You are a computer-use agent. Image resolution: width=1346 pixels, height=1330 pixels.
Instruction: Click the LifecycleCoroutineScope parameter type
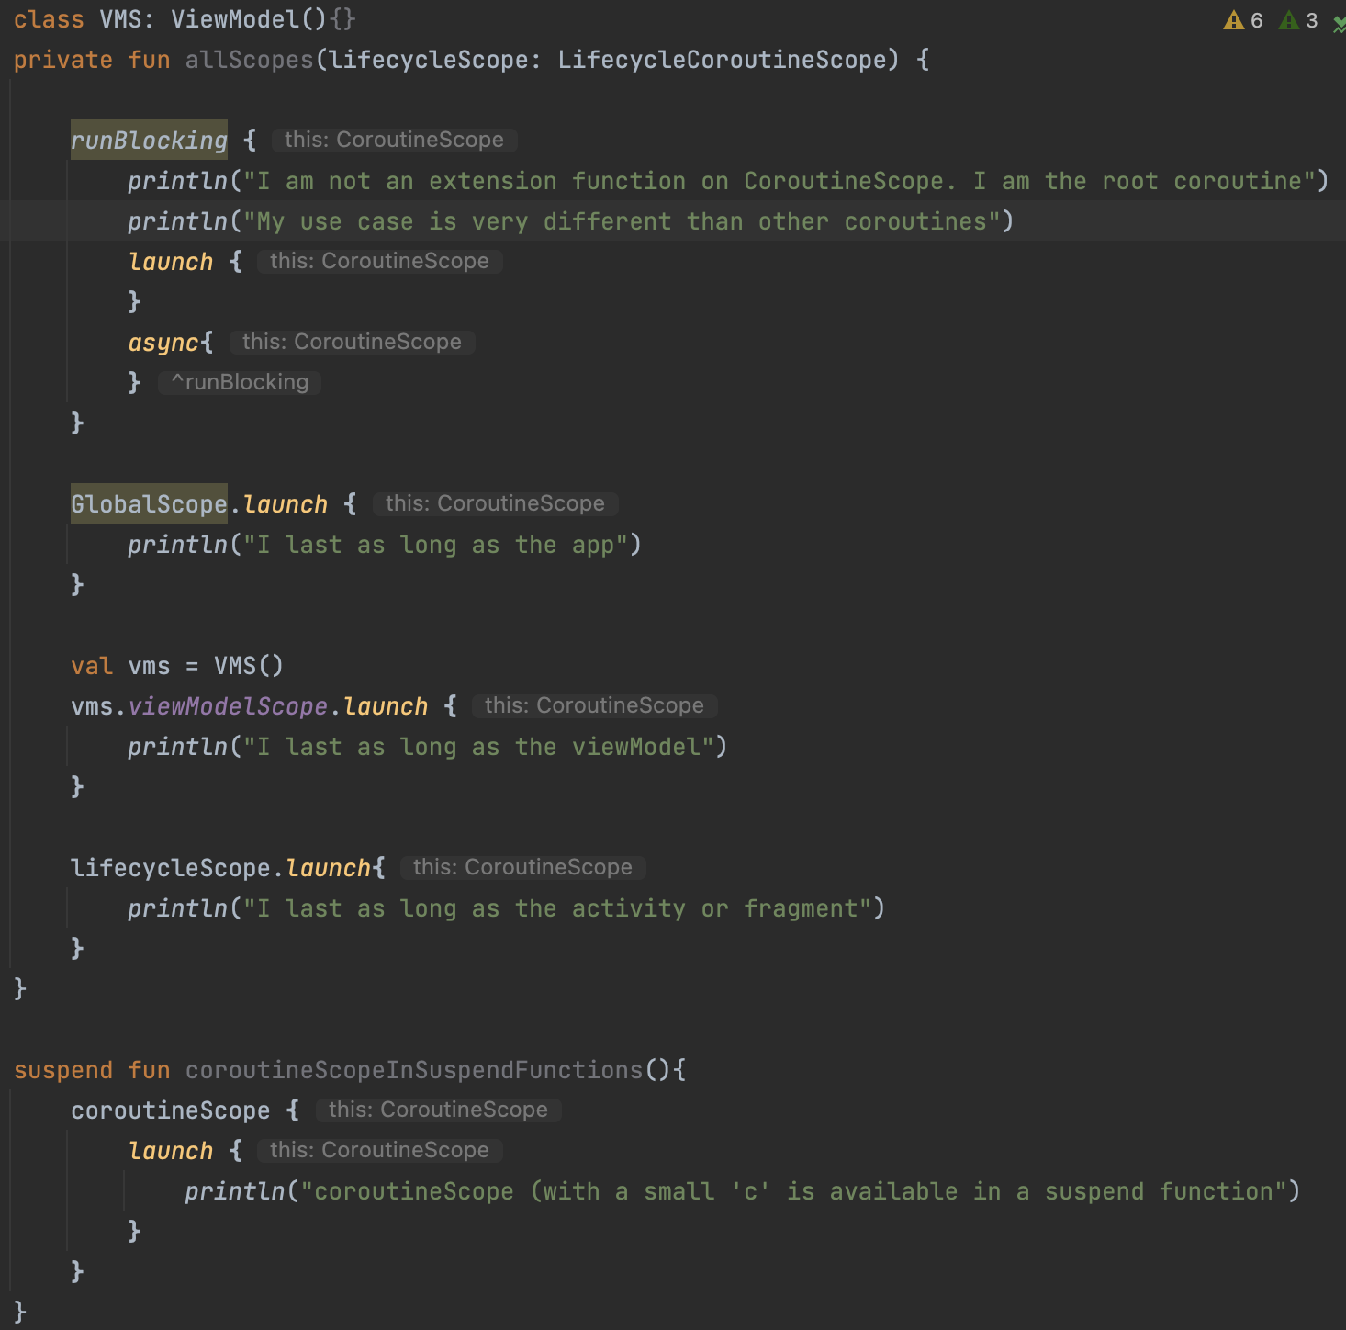coord(723,60)
